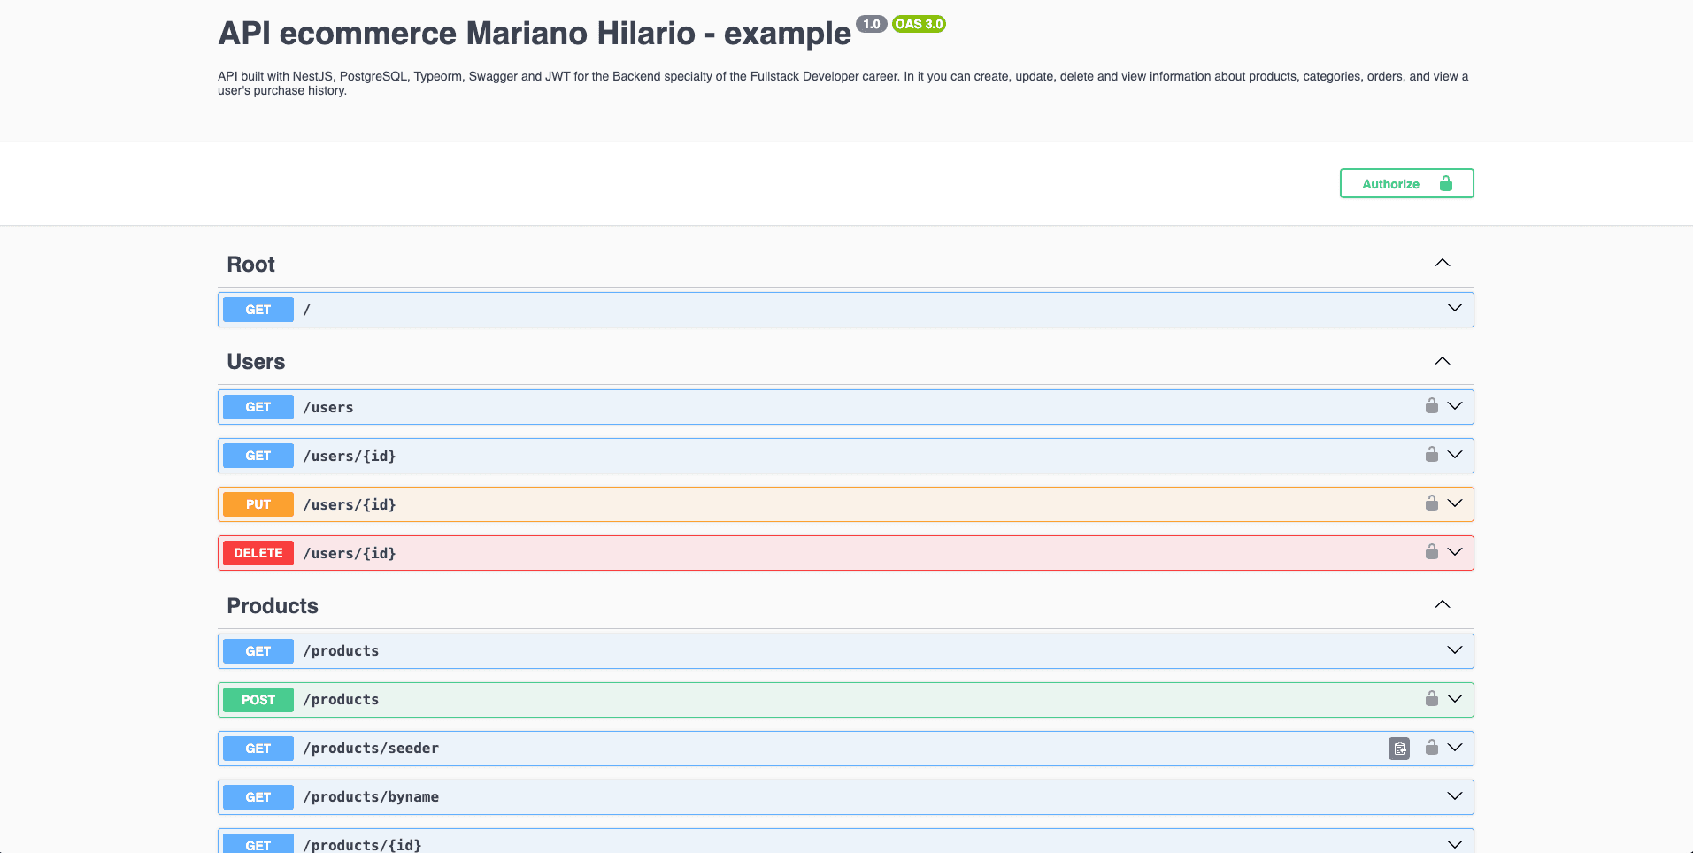Click the lock icon on POST /products

click(x=1431, y=699)
